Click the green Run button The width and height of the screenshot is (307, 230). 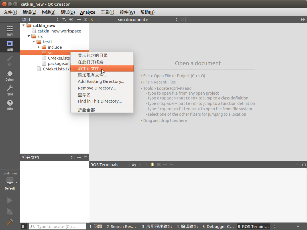point(10,200)
